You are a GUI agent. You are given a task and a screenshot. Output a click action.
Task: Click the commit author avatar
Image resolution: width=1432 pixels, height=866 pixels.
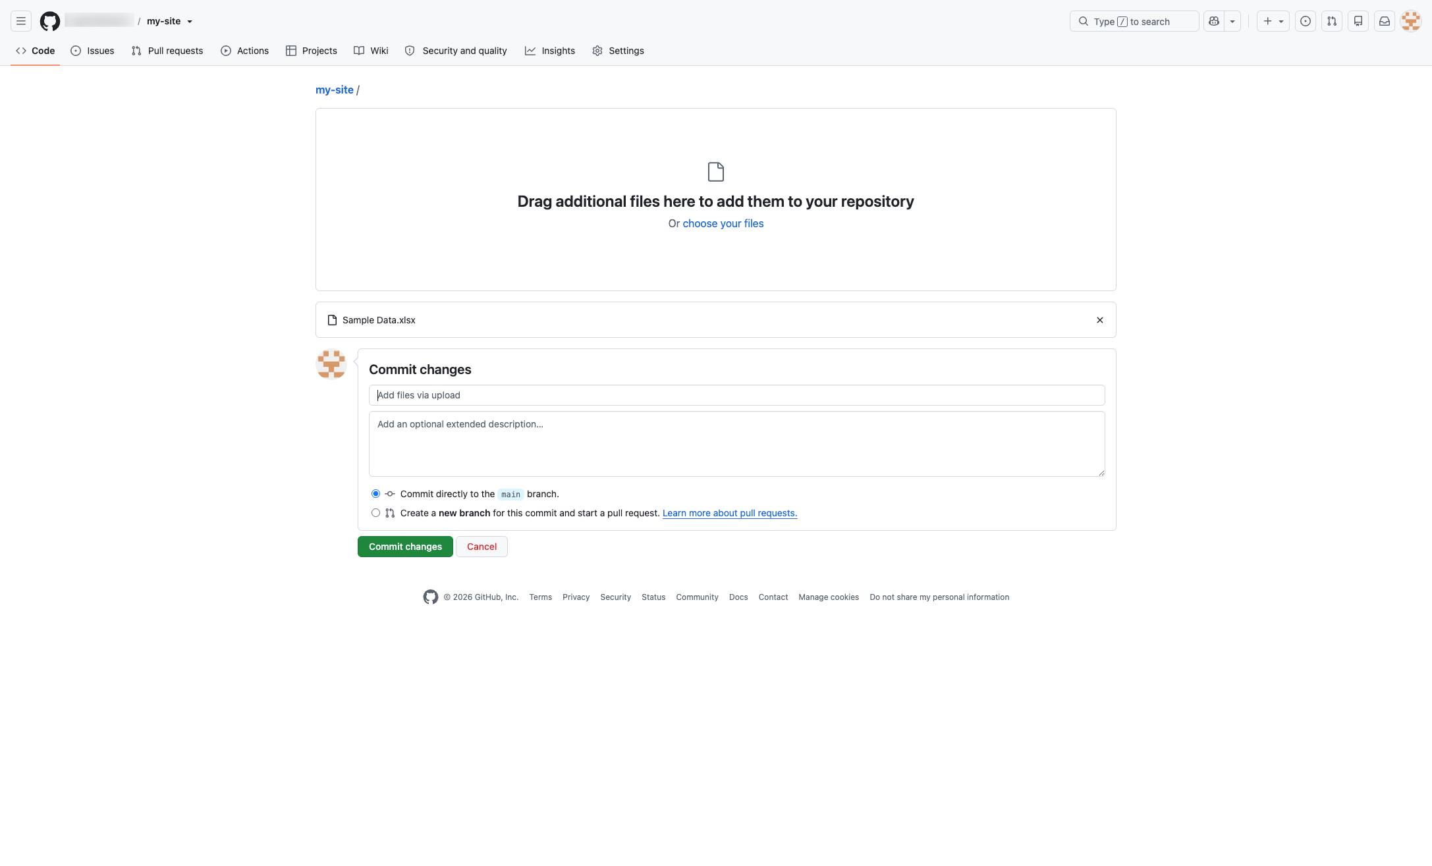331,364
